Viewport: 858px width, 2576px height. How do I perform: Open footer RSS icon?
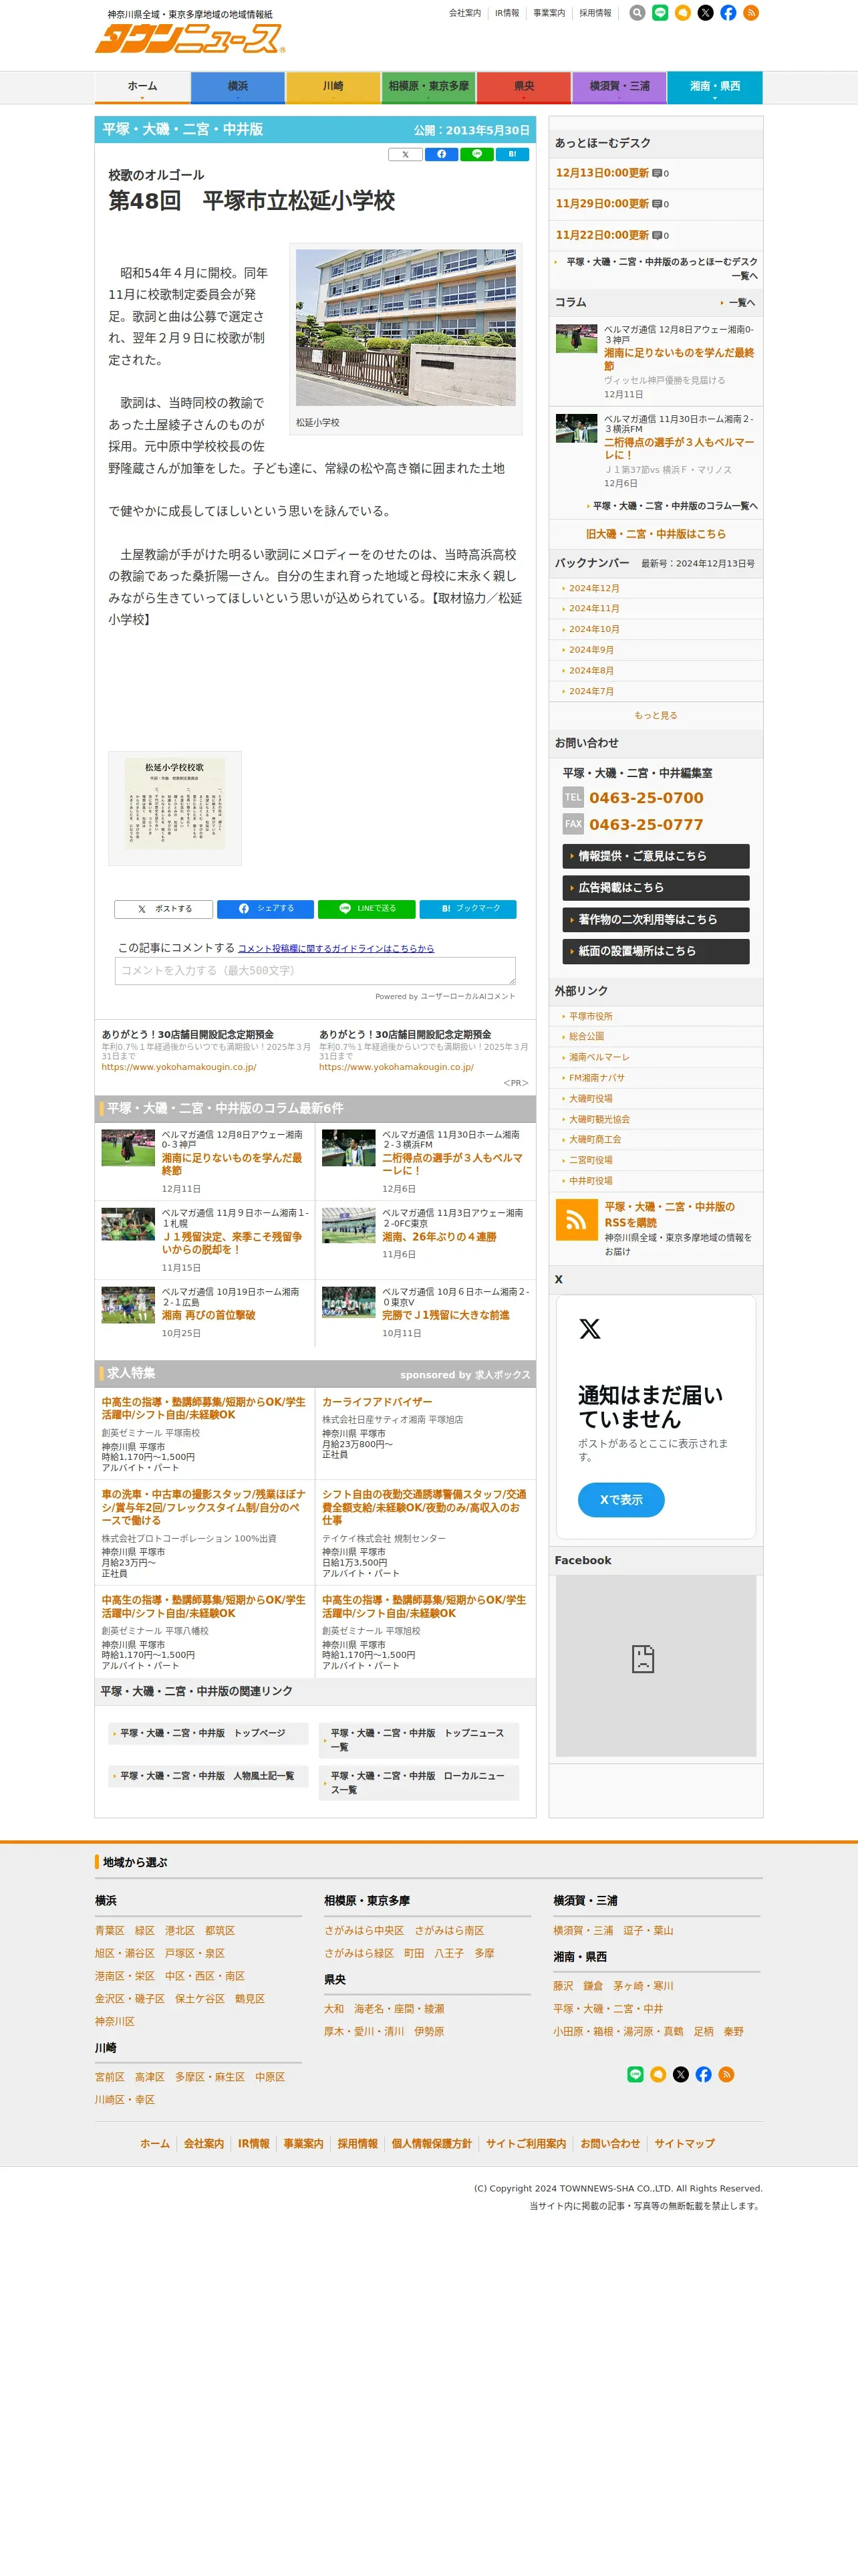coord(726,2074)
